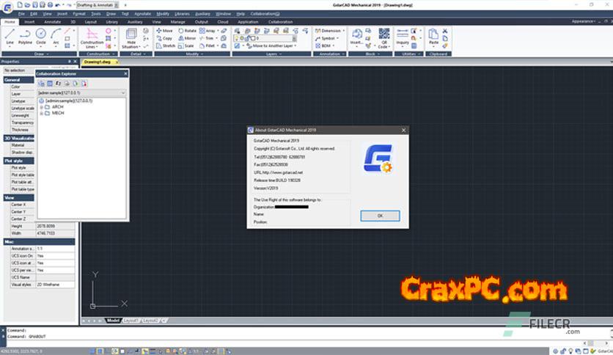
Task: Click the Annotation scale value field
Action: (x=55, y=249)
